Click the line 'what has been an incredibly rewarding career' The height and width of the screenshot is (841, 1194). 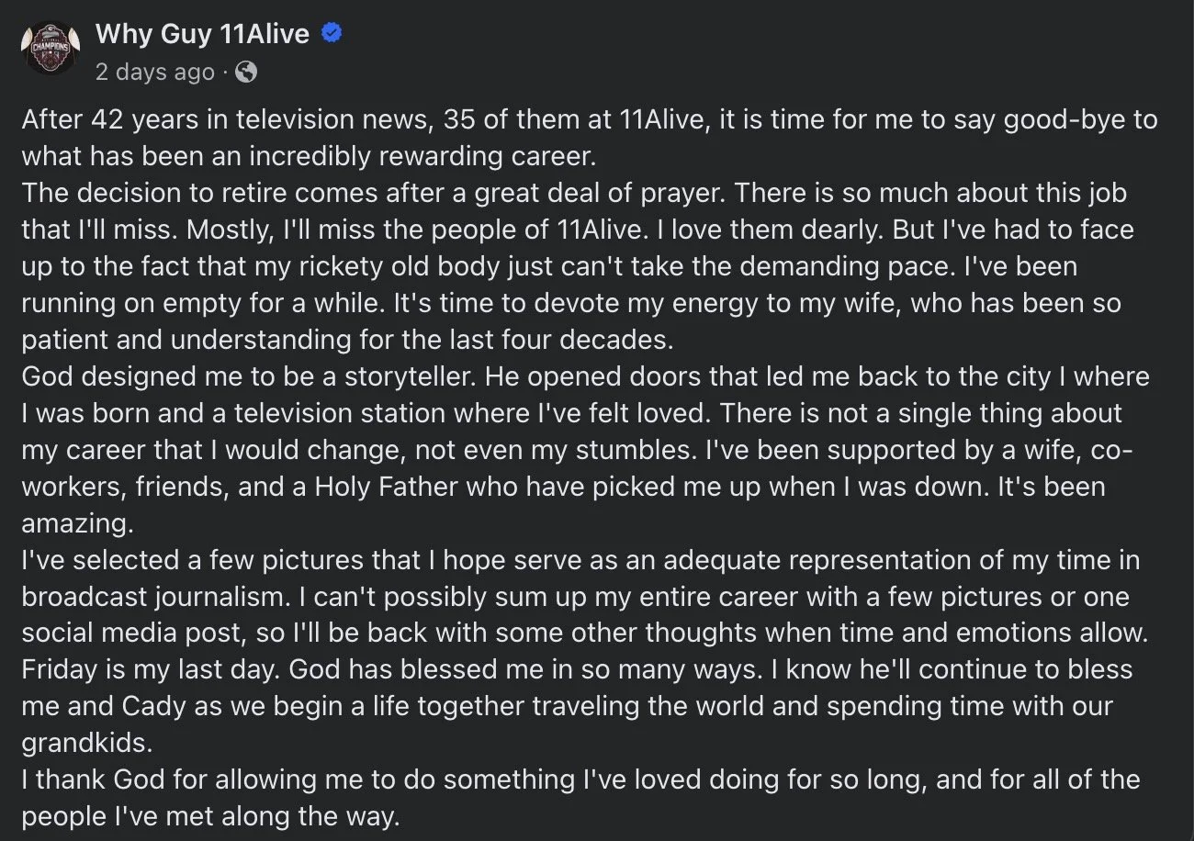(x=309, y=156)
